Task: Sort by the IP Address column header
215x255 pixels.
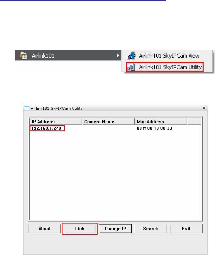Action: (x=56, y=122)
